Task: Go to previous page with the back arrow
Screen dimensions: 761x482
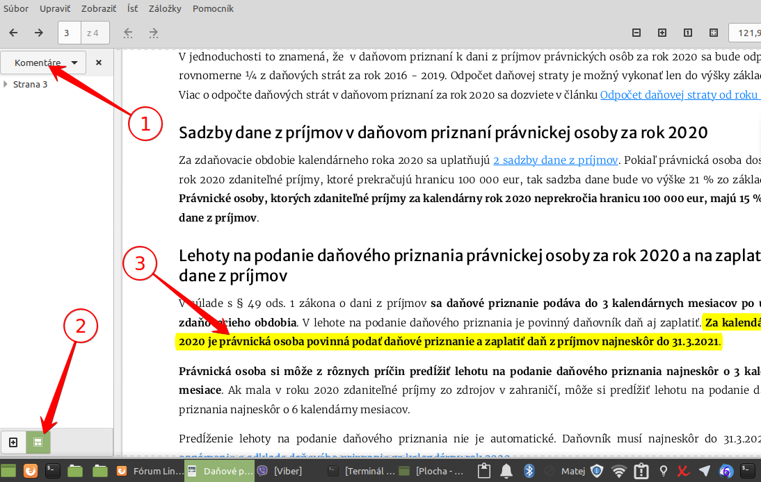Action: pos(13,33)
